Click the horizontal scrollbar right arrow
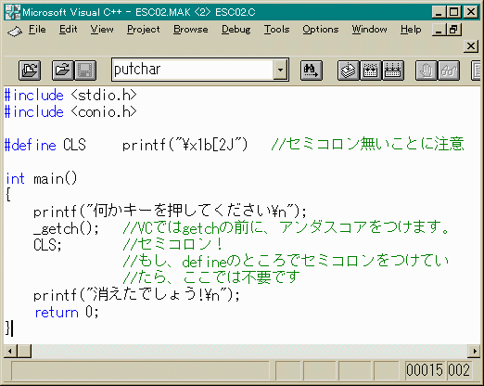Viewport: 484px width, 386px height. 475,351
